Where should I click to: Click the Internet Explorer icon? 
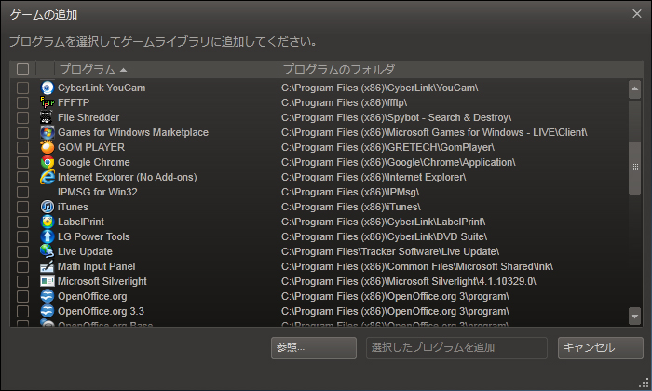click(47, 178)
